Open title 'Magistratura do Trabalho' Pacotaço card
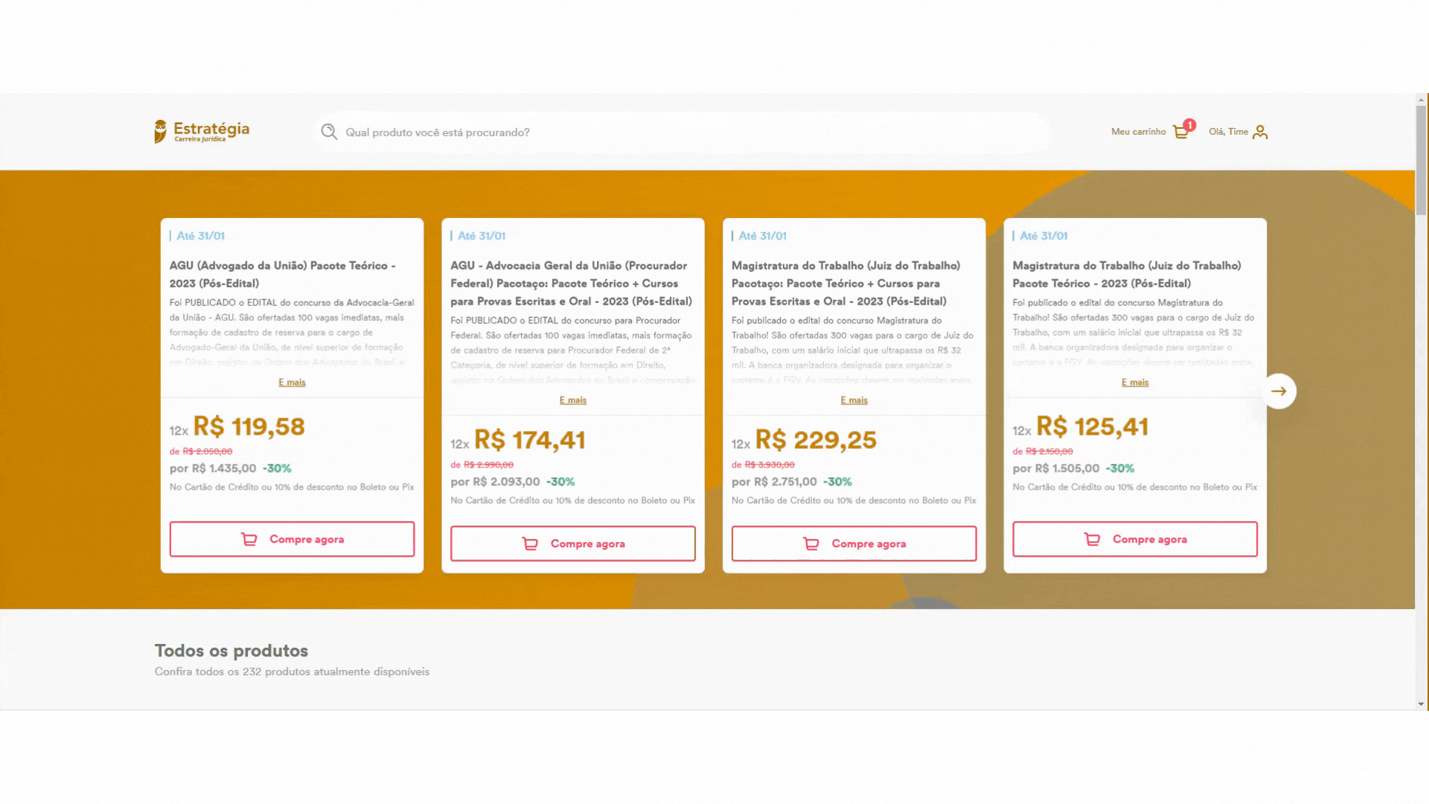The width and height of the screenshot is (1429, 804). [846, 283]
